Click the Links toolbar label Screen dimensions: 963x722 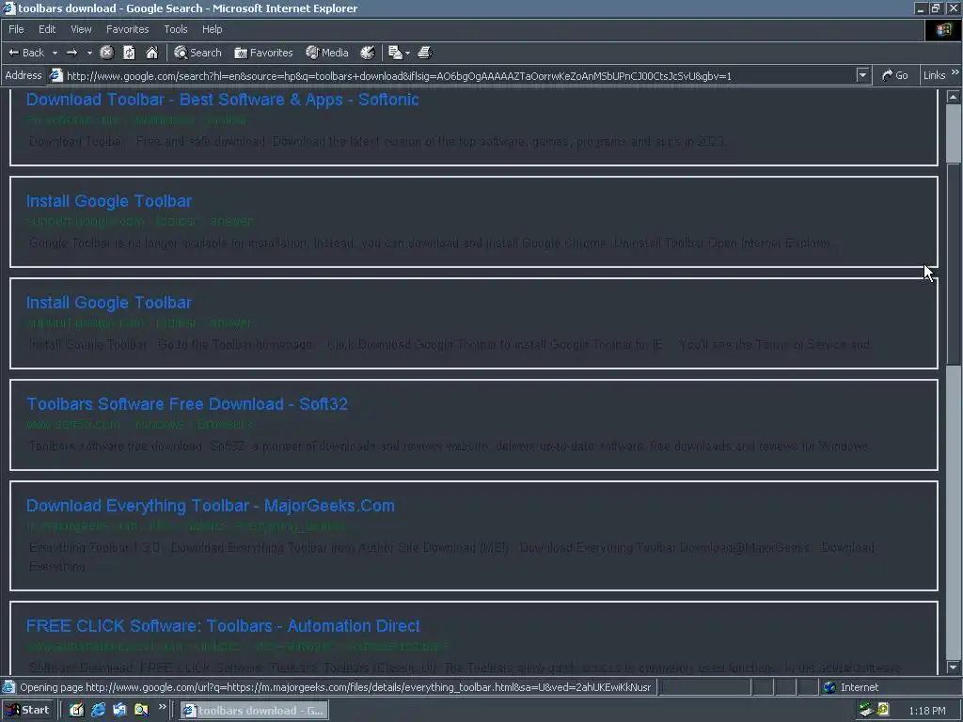click(x=934, y=75)
